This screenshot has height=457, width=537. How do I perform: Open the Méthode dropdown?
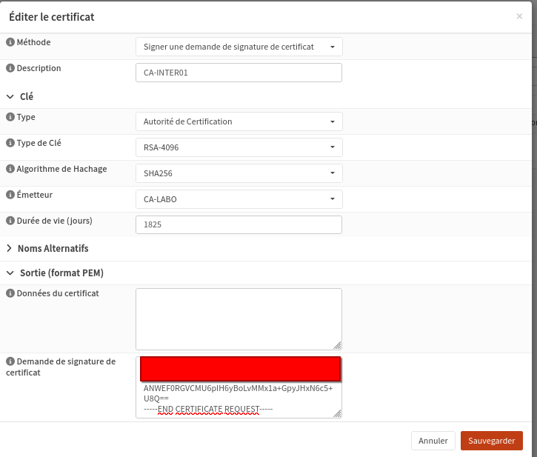point(239,47)
